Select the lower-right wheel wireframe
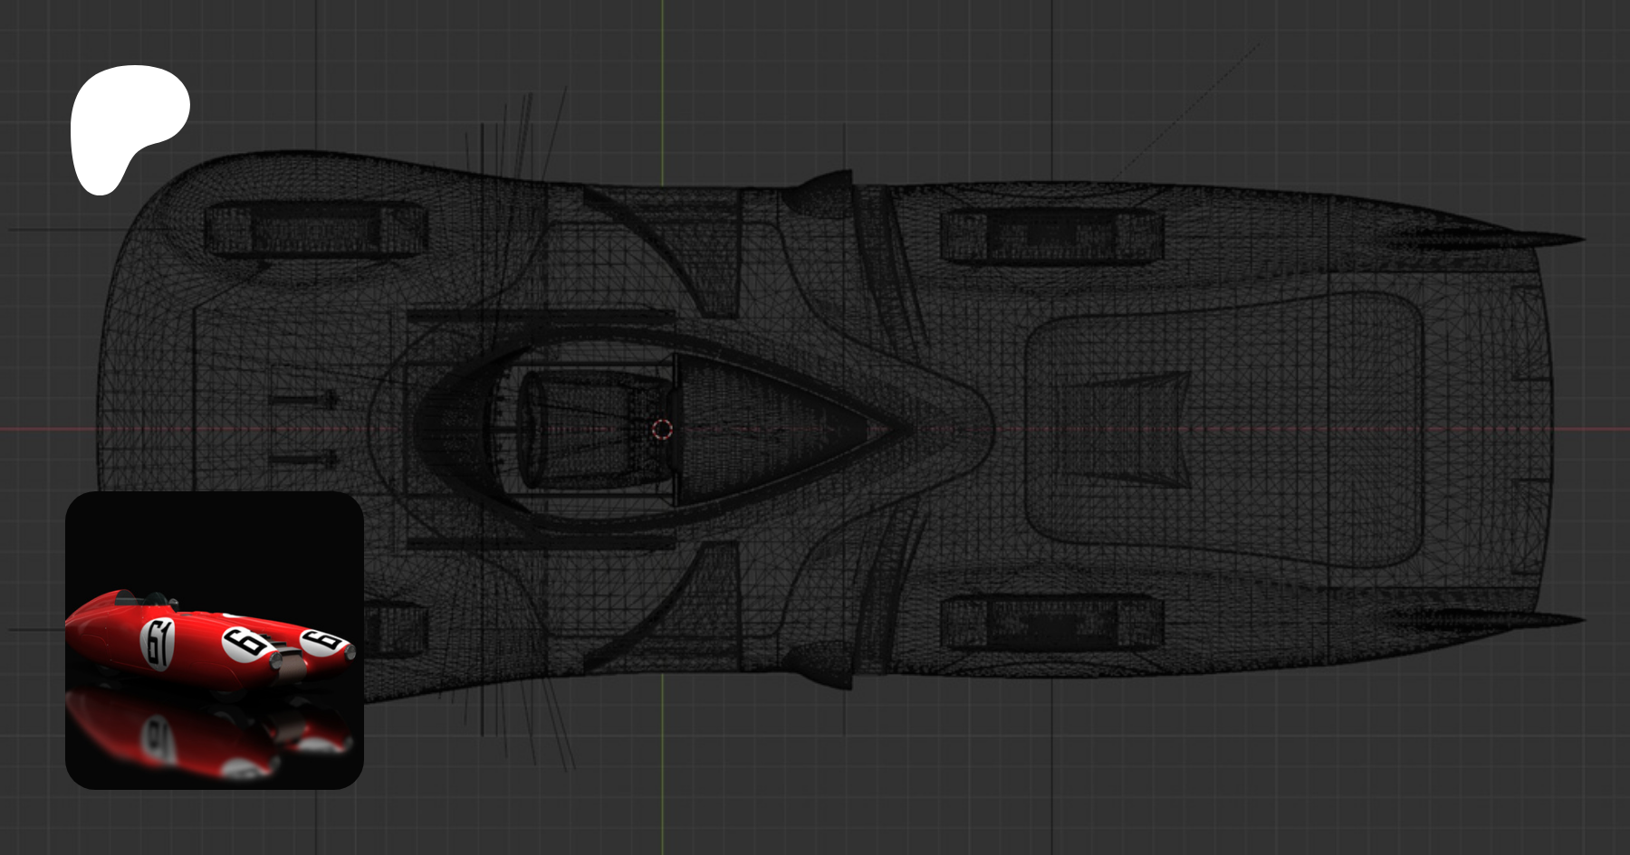1630x855 pixels. (x=1050, y=622)
